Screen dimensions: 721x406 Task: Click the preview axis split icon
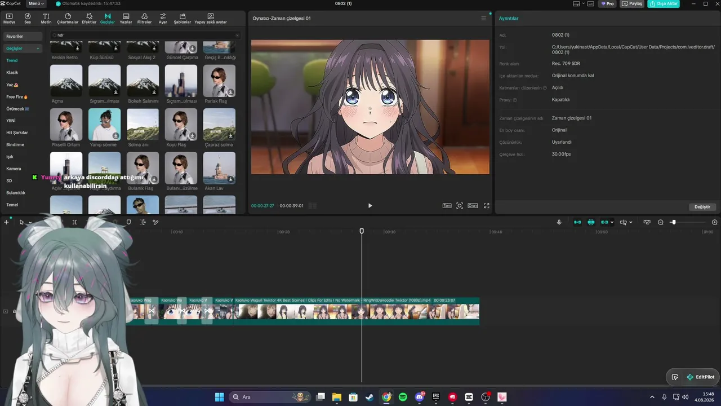[x=623, y=222]
